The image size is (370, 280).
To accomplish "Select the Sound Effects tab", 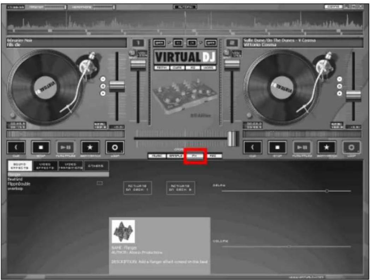I will point(20,166).
